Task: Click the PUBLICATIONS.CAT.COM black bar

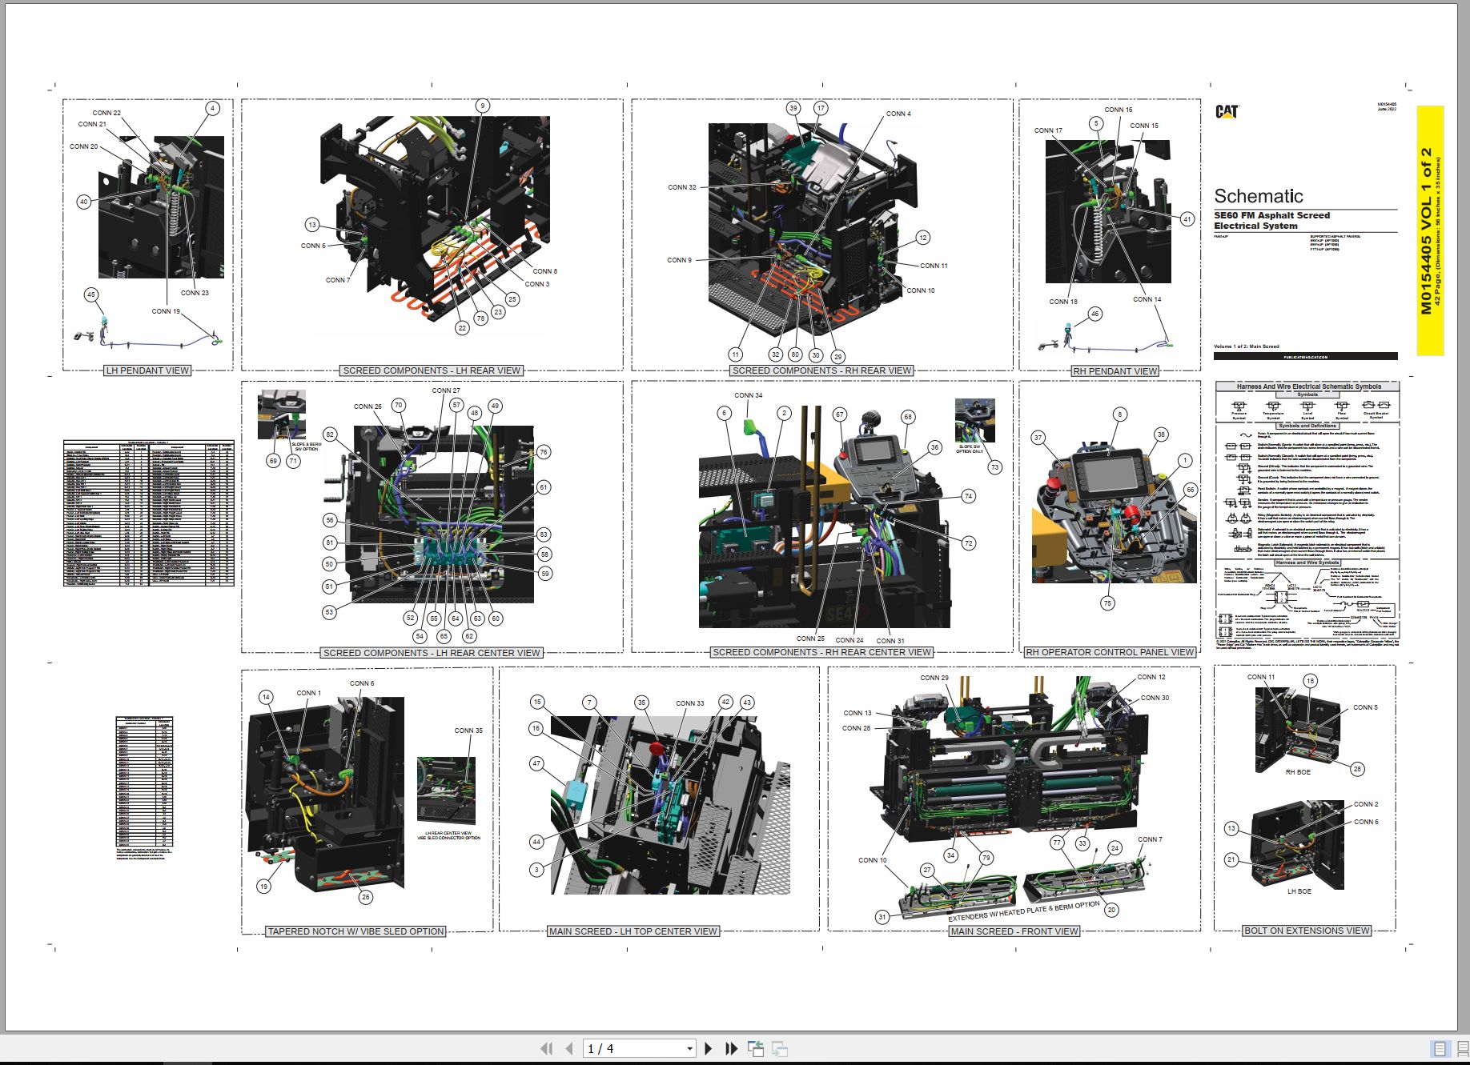Action: pos(1306,356)
